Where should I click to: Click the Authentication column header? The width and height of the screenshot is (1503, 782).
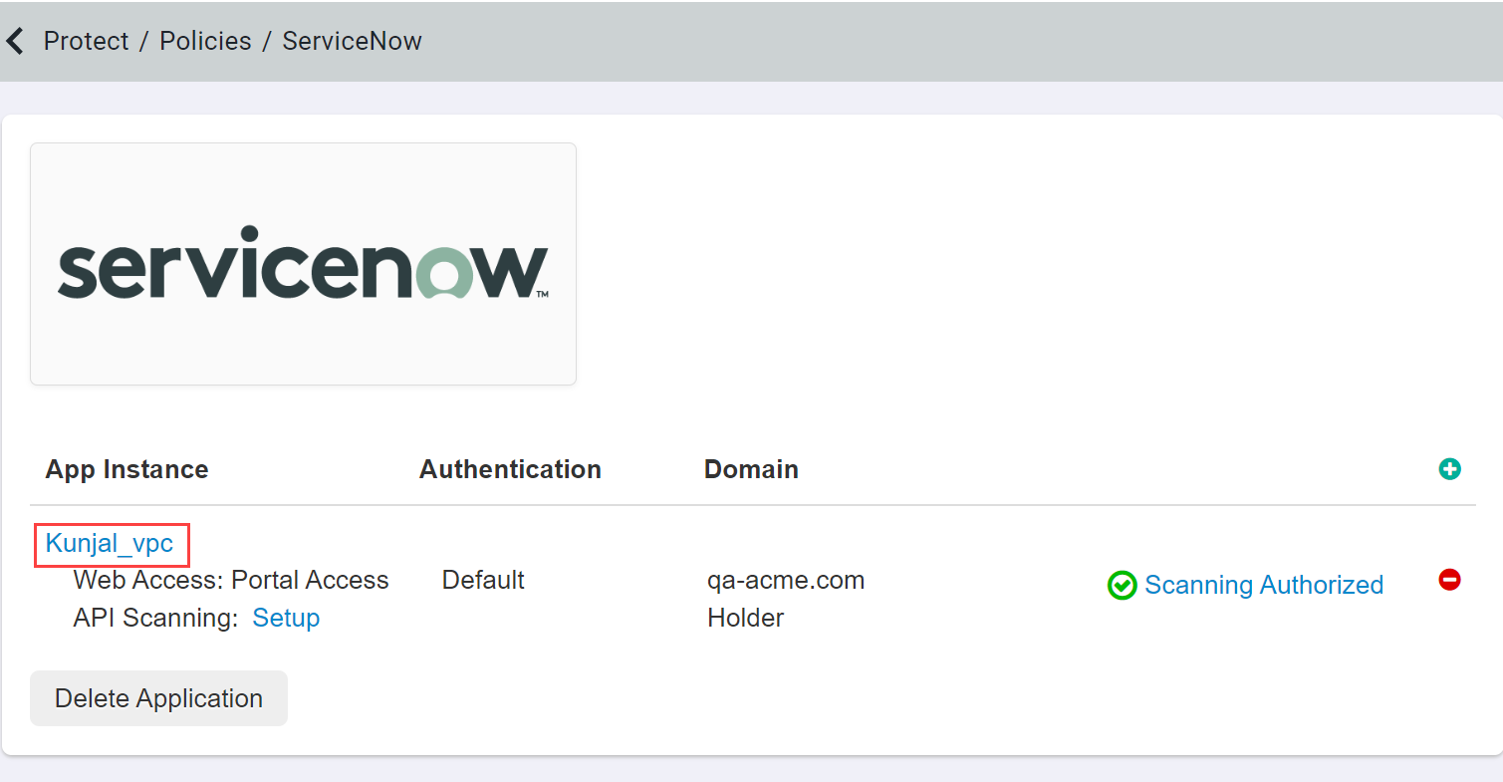(x=510, y=469)
